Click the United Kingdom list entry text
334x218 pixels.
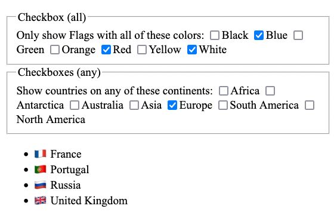pyautogui.click(x=89, y=201)
